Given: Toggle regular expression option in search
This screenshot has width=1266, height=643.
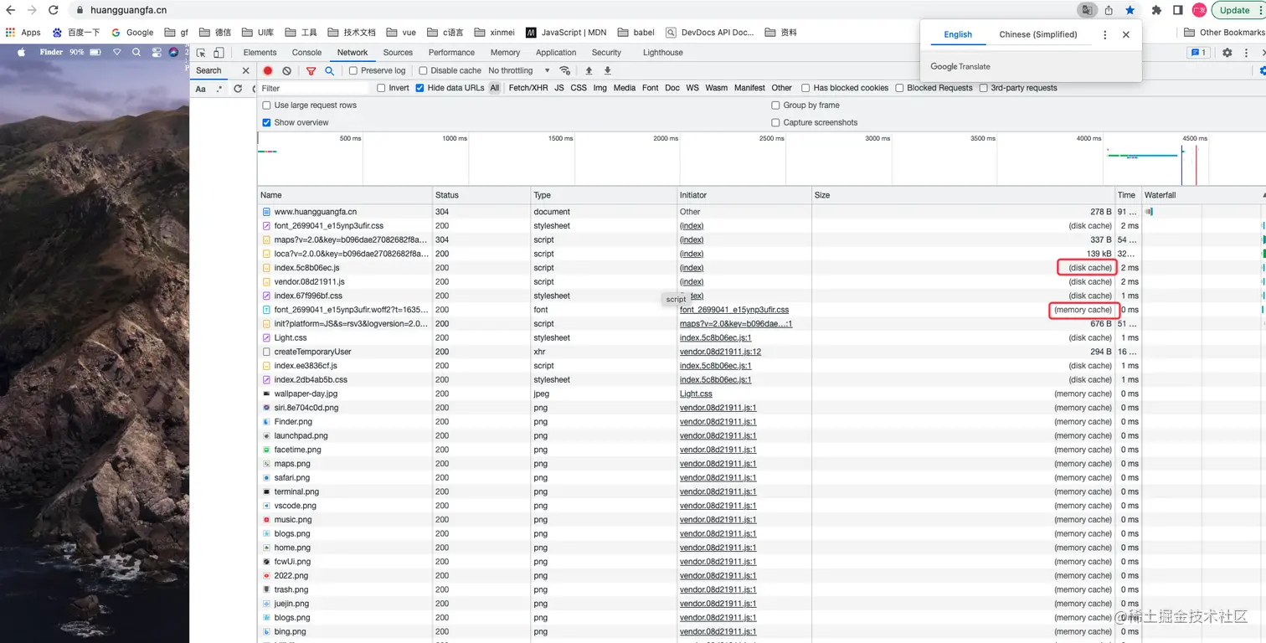Looking at the screenshot, I should (219, 89).
